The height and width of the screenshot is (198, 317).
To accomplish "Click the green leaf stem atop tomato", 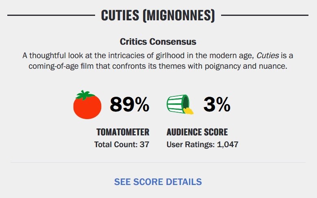I will coord(85,95).
